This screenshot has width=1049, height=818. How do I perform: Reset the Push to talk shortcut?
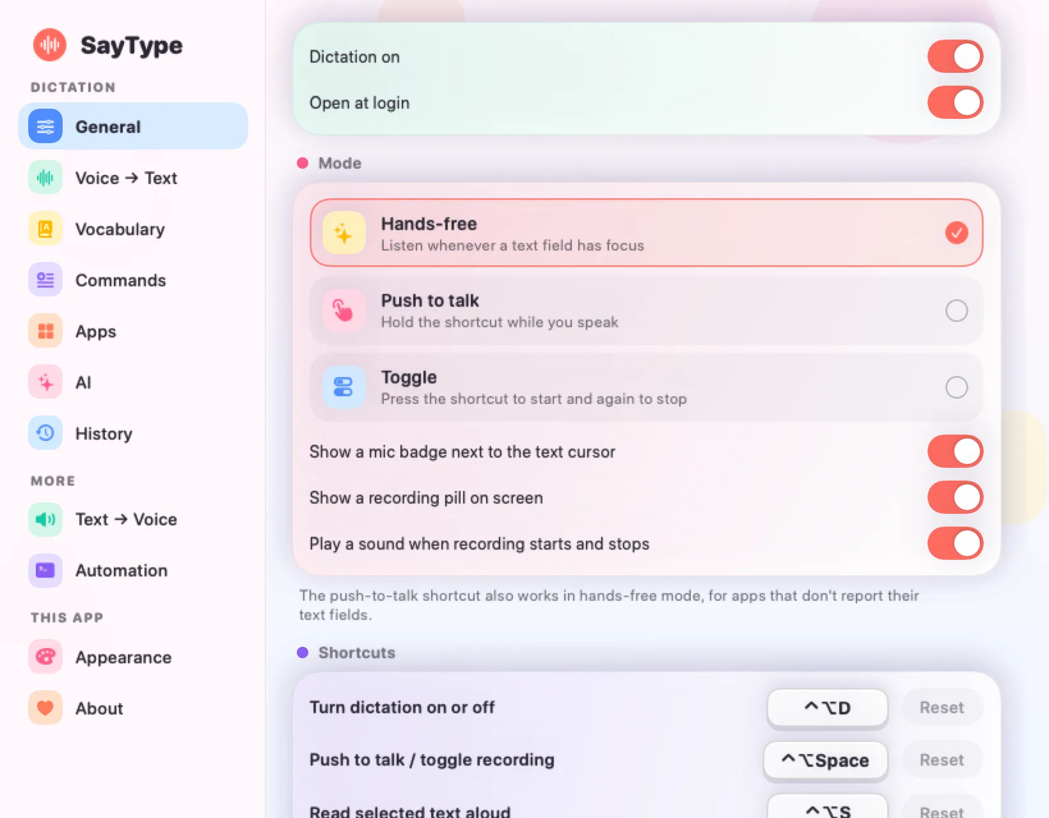coord(942,760)
